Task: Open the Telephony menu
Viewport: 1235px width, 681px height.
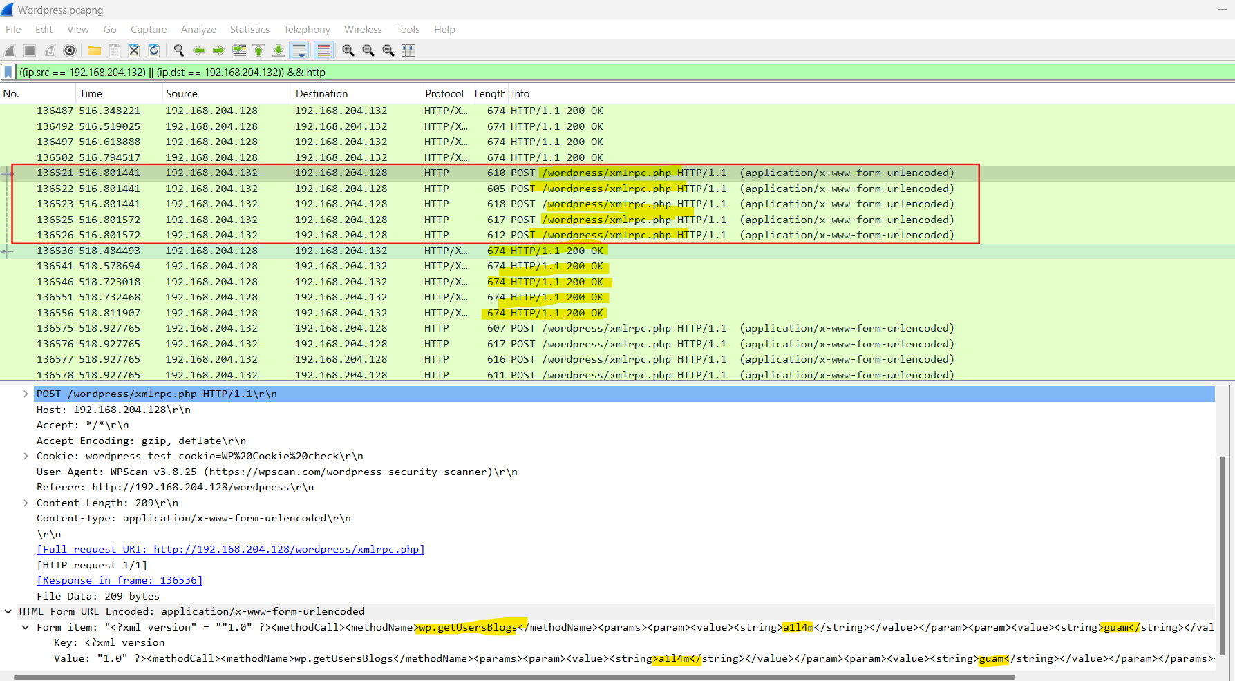Action: coord(307,30)
